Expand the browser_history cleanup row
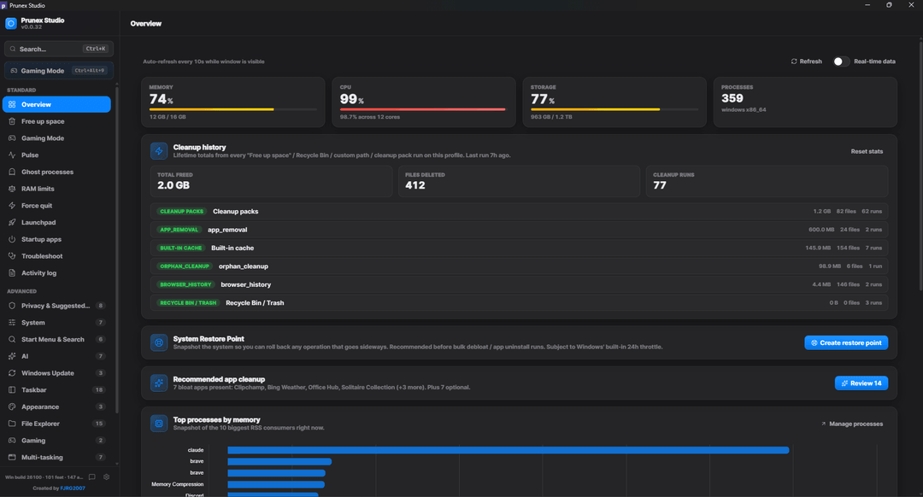The image size is (923, 497). pos(520,284)
